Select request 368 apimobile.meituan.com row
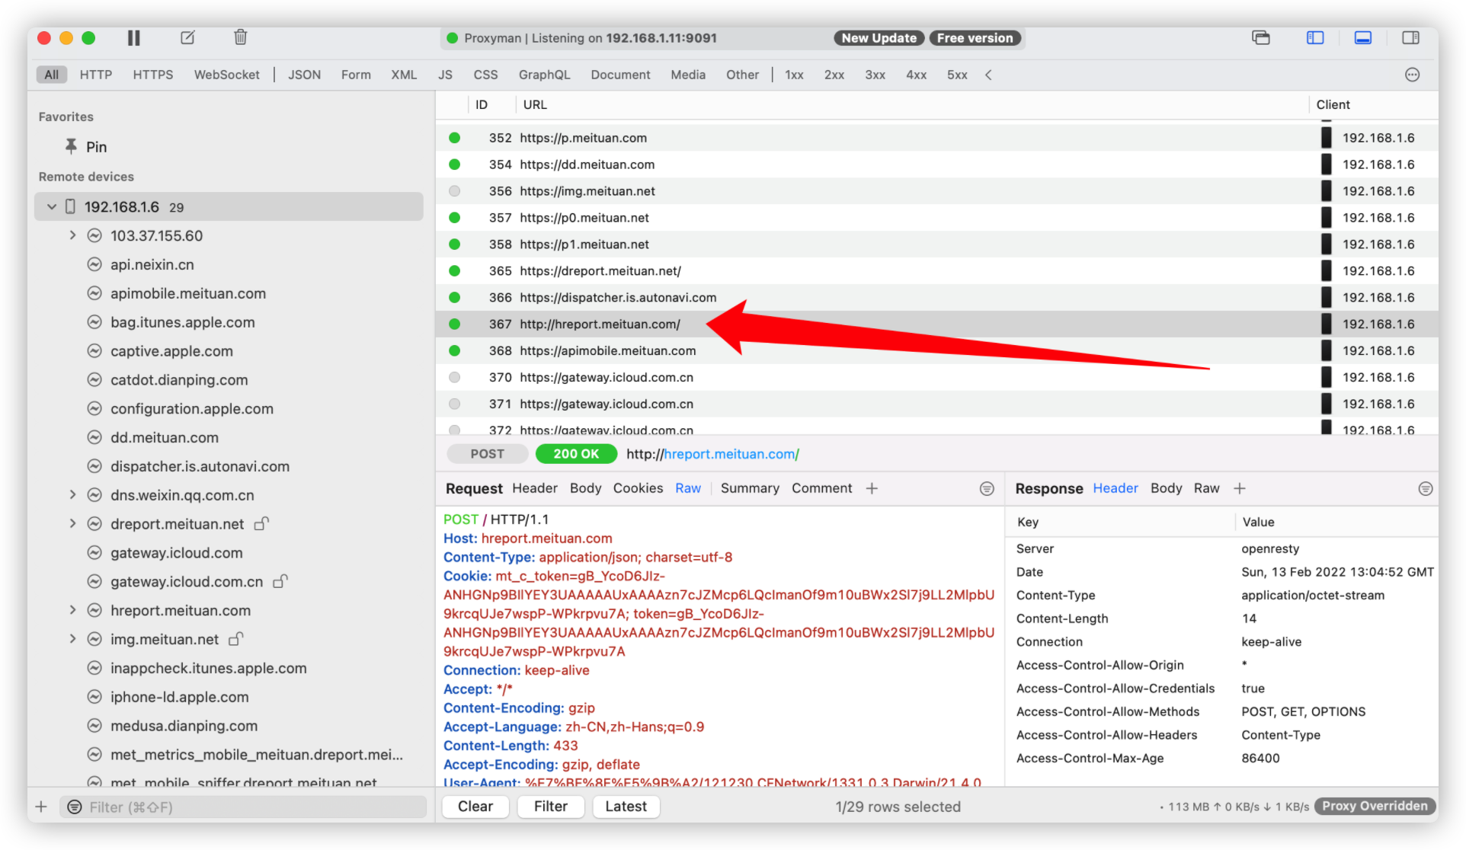Screen dimensions: 1466x850 [936, 350]
